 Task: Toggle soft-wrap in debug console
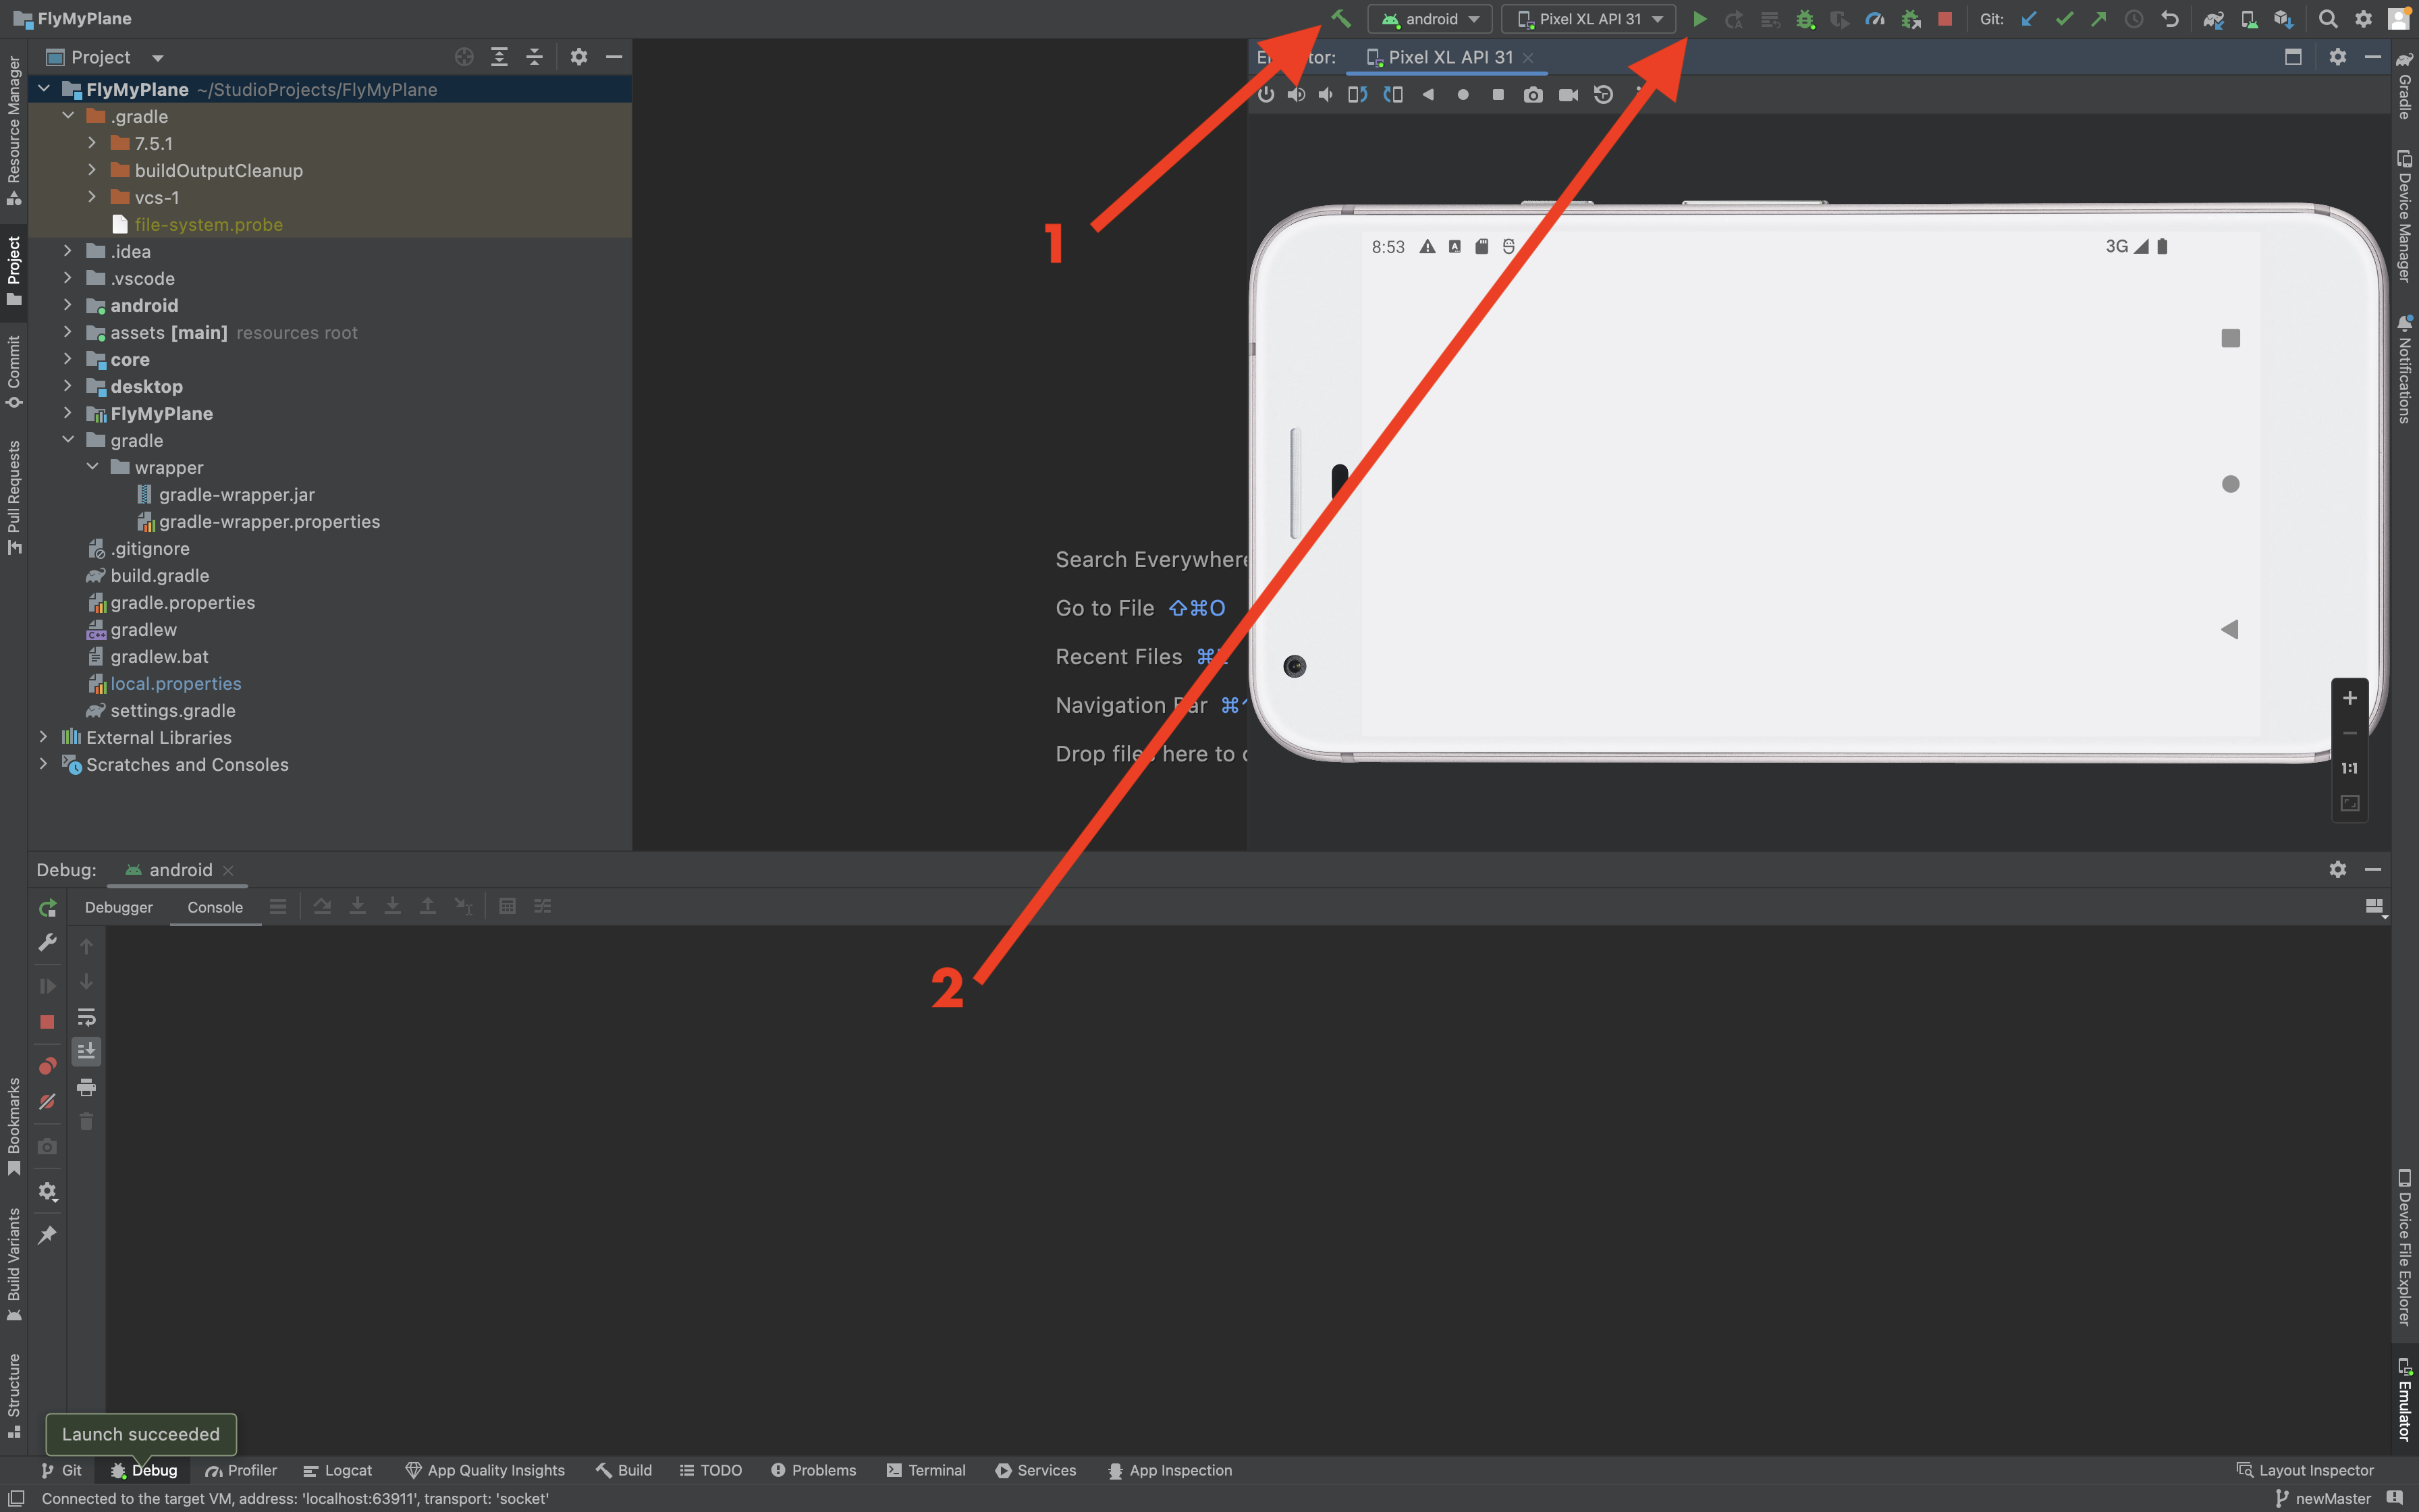pos(87,1017)
